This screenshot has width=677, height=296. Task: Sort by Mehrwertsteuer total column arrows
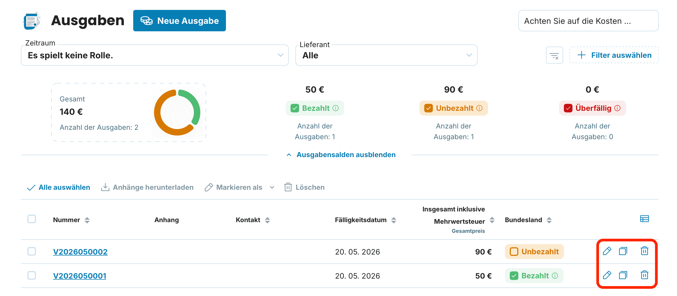coord(492,220)
